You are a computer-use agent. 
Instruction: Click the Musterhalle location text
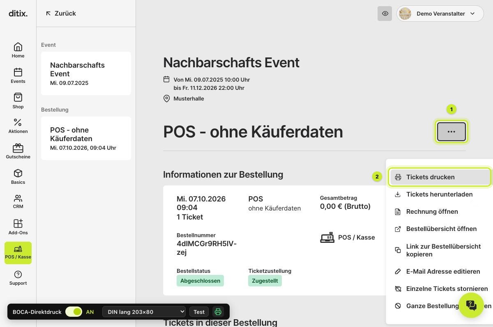point(189,98)
